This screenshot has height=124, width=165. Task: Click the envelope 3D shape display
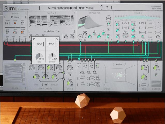tap(90, 22)
